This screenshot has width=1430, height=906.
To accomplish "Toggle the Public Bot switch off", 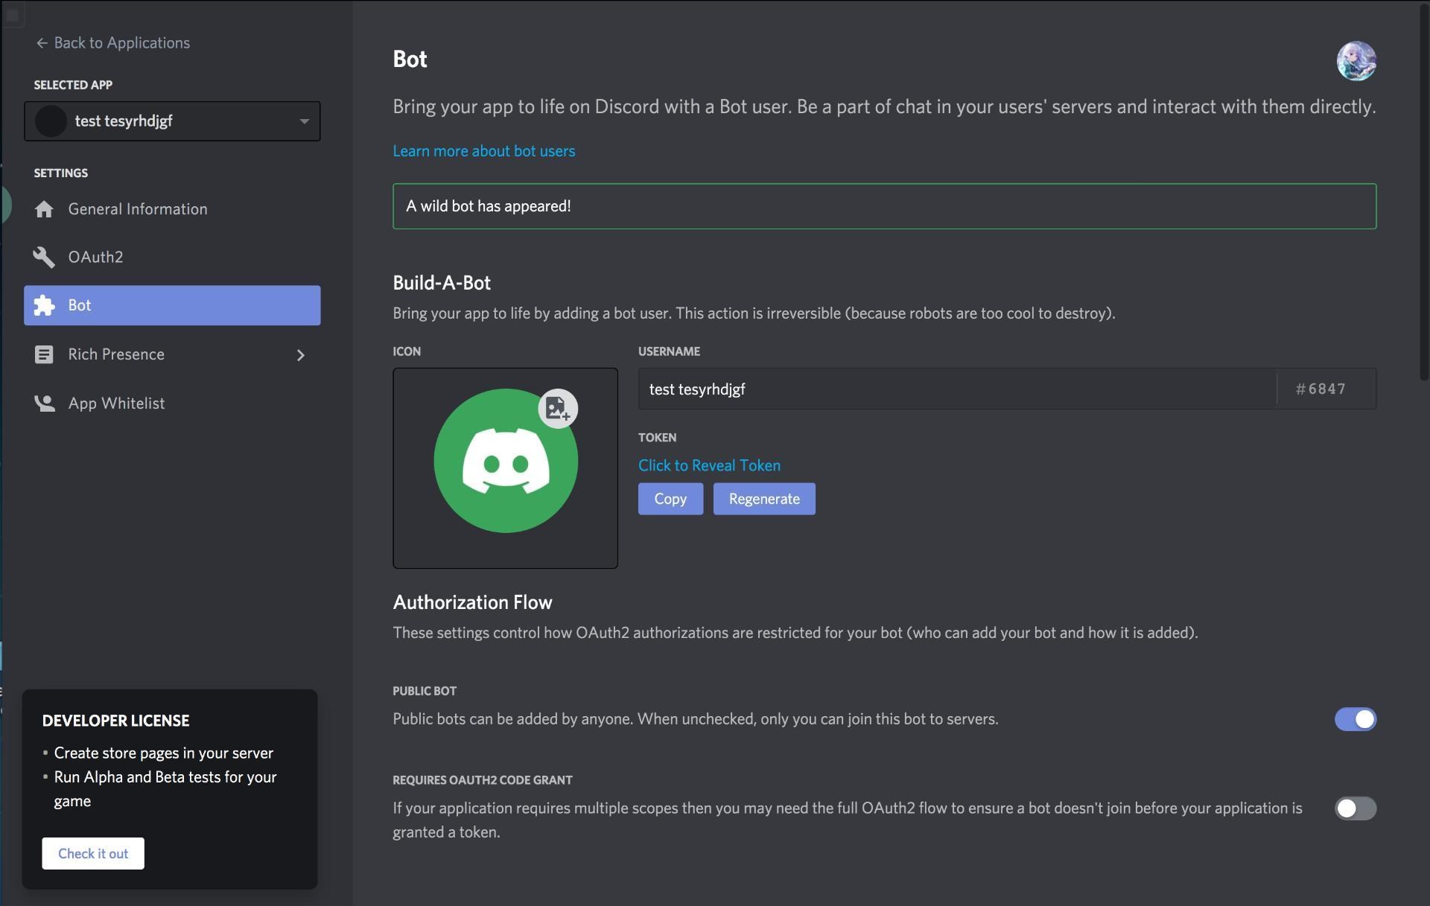I will click(1356, 719).
